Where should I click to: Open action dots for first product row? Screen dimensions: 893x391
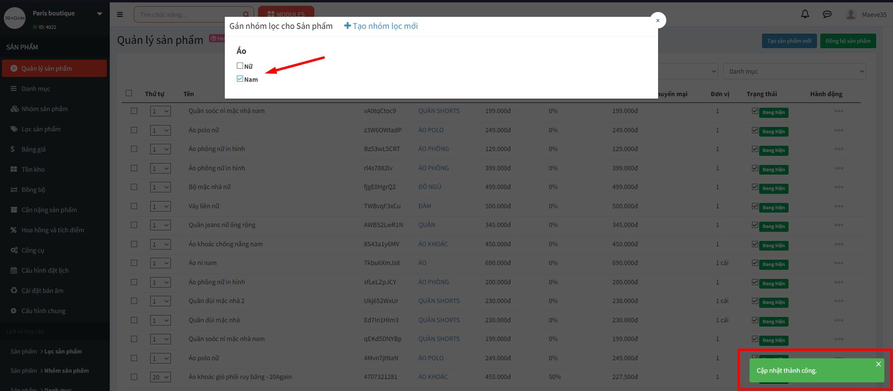[x=838, y=111]
